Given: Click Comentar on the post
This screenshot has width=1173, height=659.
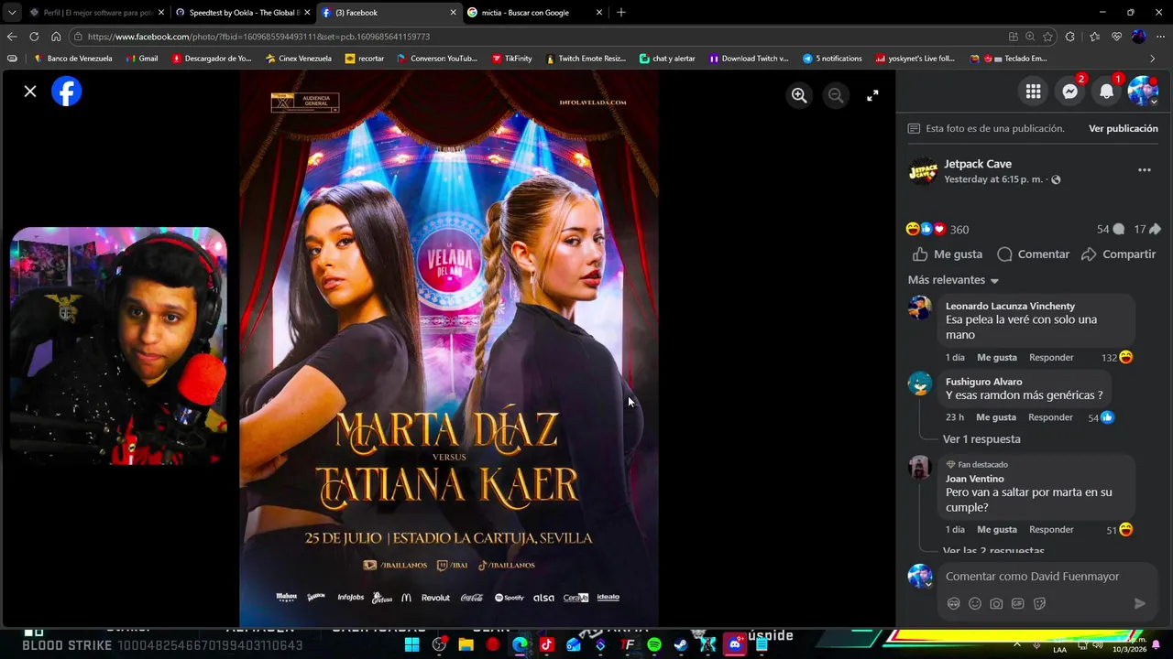Looking at the screenshot, I should [1033, 254].
